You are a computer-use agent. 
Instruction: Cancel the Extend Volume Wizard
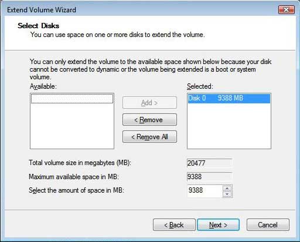(x=268, y=225)
